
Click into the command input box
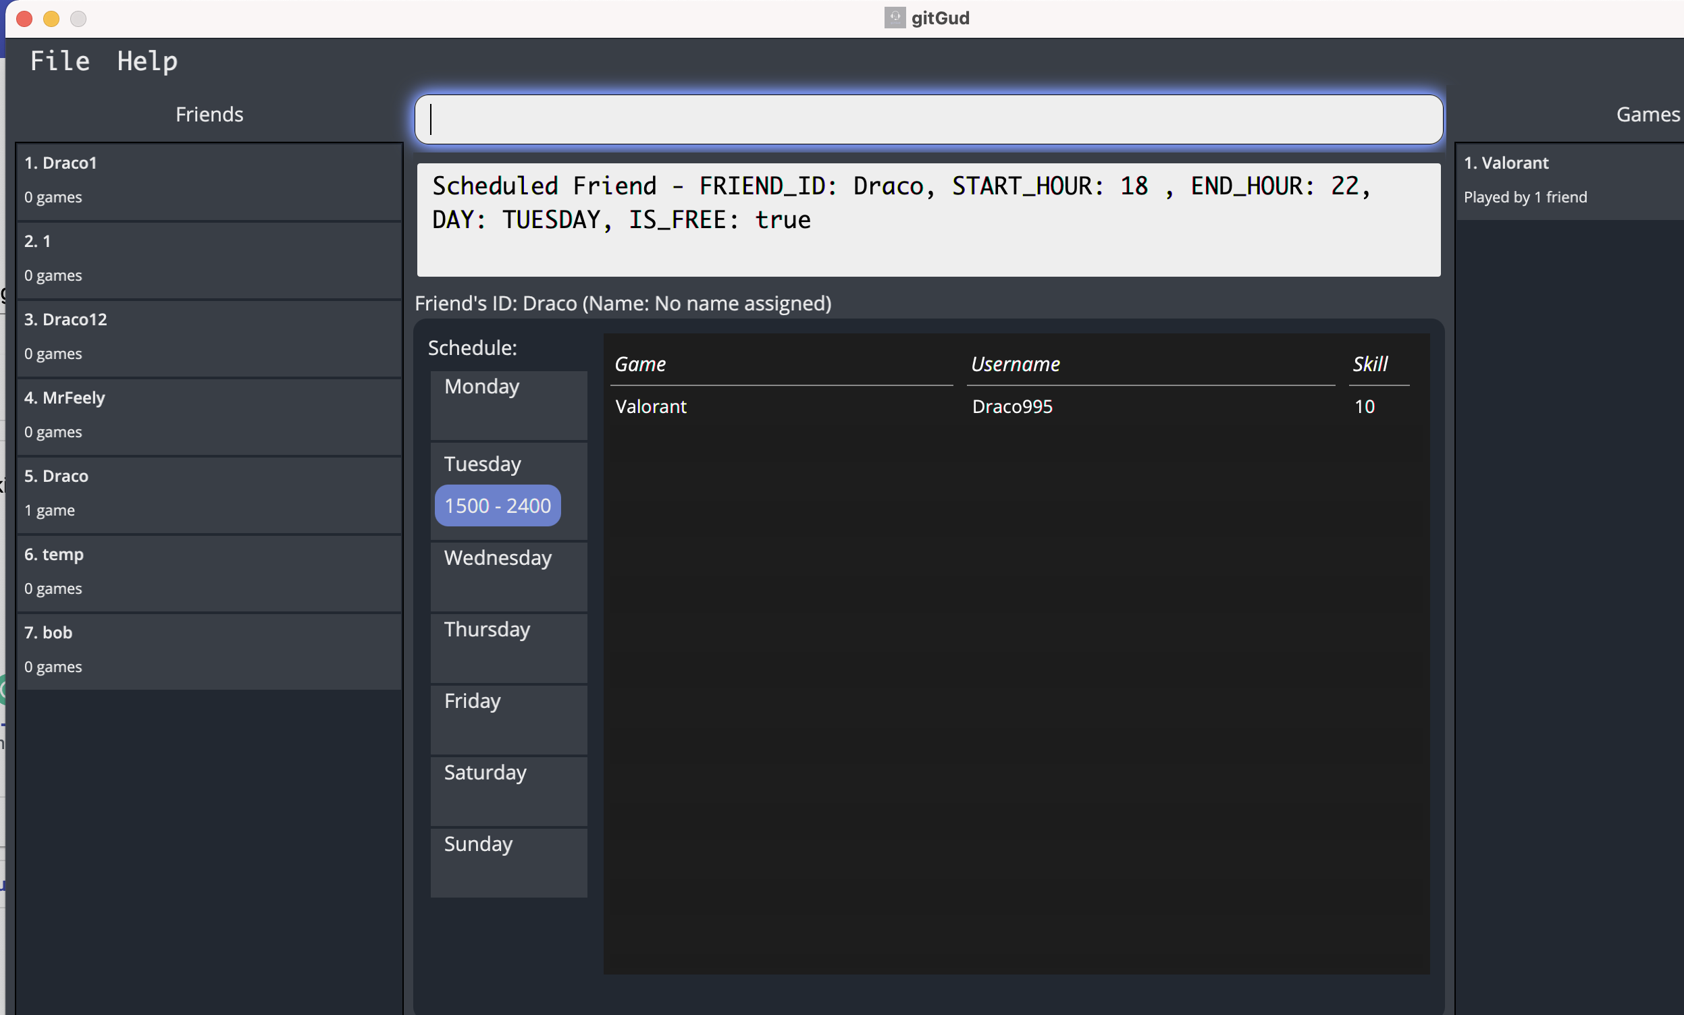click(928, 120)
